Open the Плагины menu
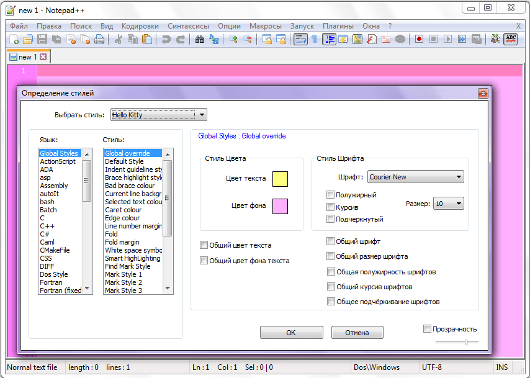530x378 pixels. [x=338, y=26]
